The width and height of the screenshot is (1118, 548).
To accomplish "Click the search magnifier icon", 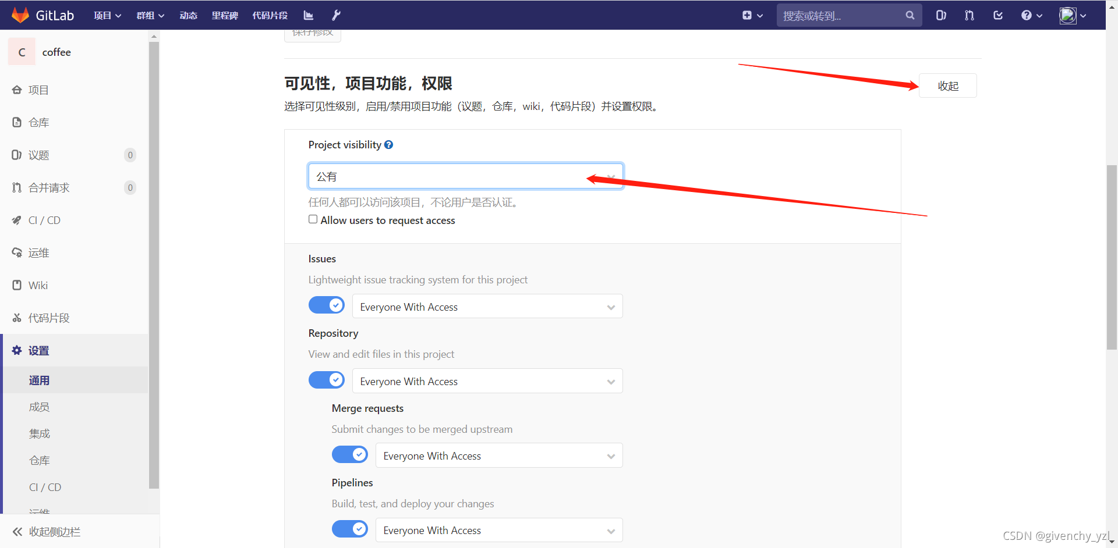I will (x=910, y=16).
